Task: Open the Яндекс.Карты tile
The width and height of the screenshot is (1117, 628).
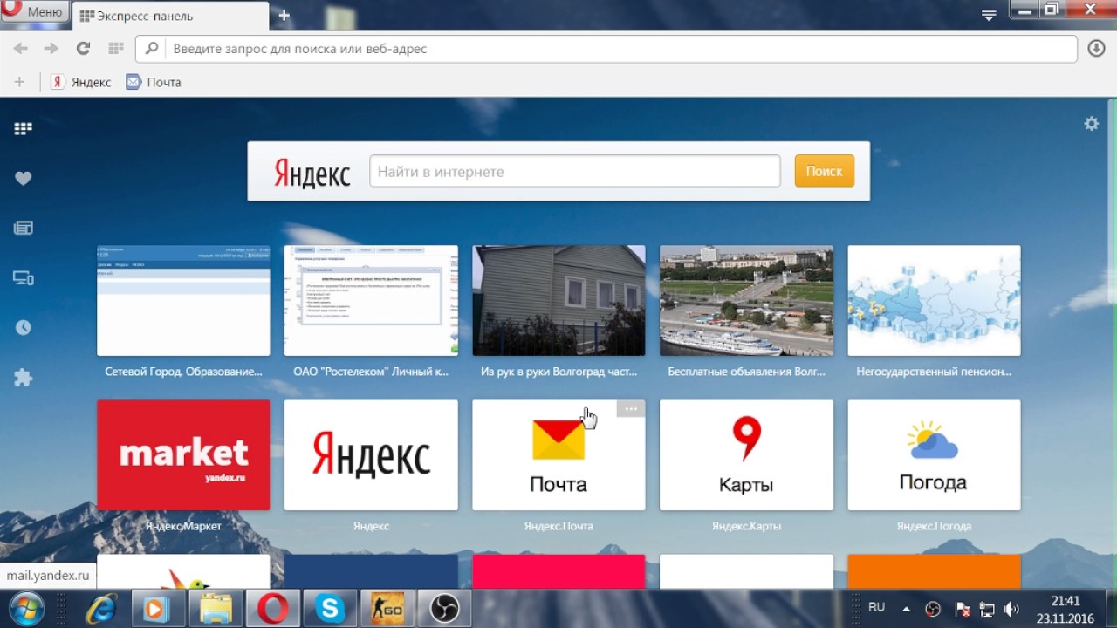Action: click(x=746, y=455)
